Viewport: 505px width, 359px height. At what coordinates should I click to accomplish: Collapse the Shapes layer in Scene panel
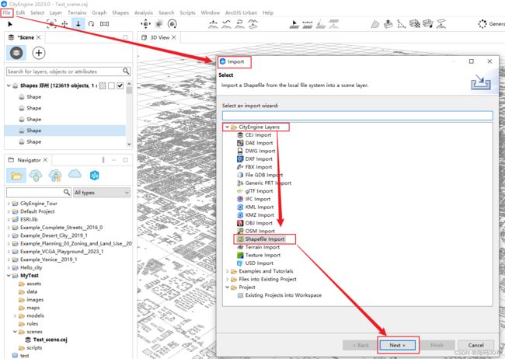[9, 85]
